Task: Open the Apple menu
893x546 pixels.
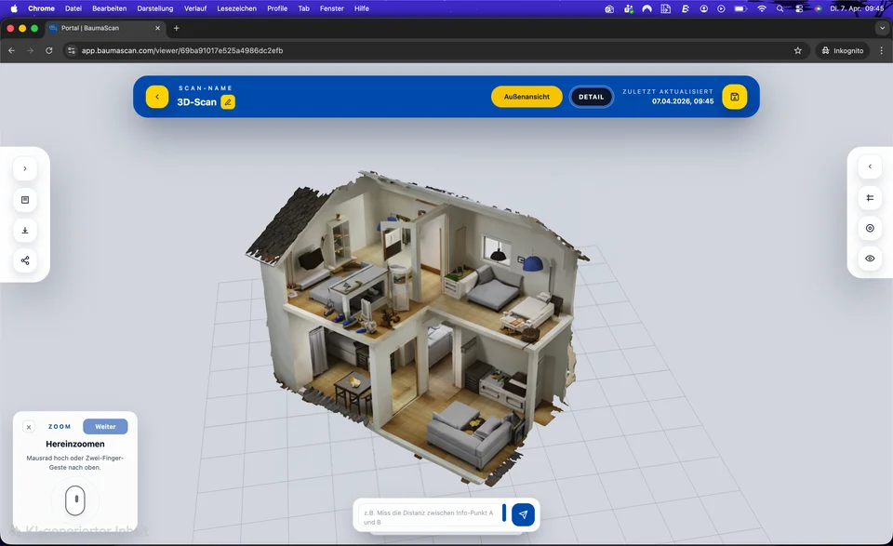Action: tap(14, 8)
